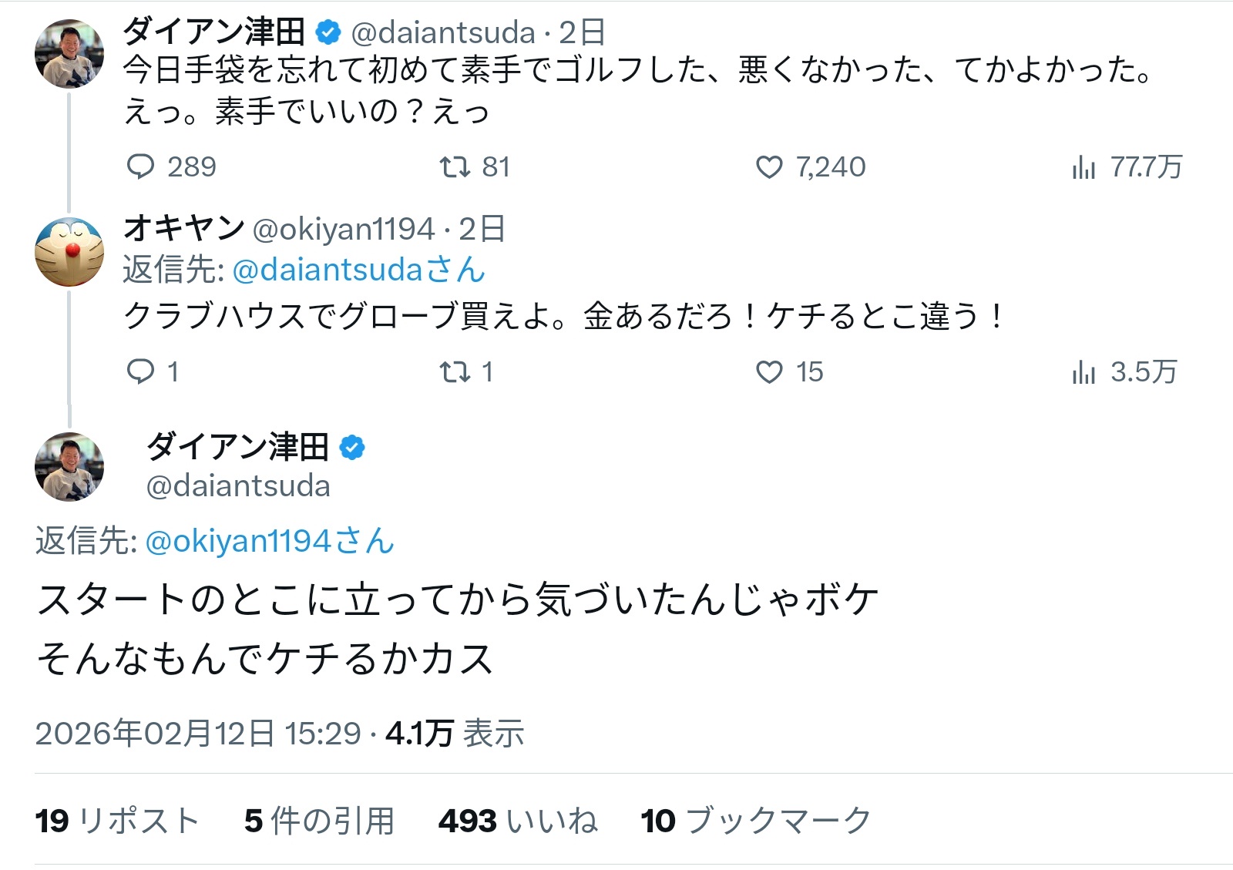Screen dimensions: 1233x870
Task: Click verified badge on main tweet author
Action: pyautogui.click(x=352, y=447)
